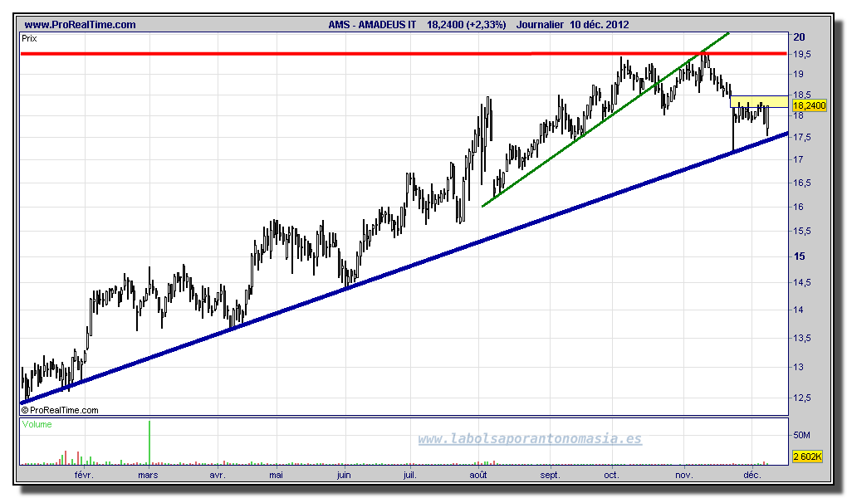The height and width of the screenshot is (498, 847).
Task: Click the 15 price axis label
Action: [x=799, y=256]
